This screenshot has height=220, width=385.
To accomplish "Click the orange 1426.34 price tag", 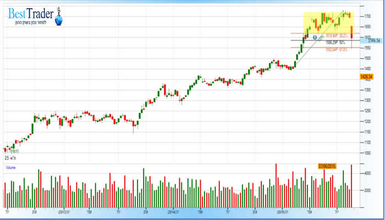I will (x=367, y=76).
